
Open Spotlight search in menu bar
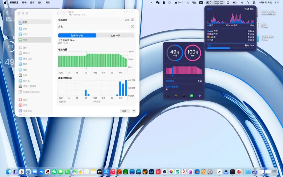[x=248, y=3]
